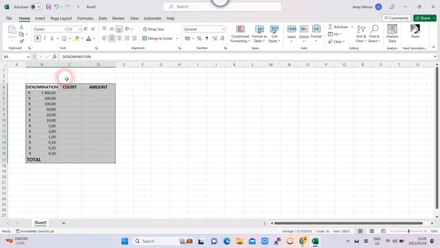440x248 pixels.
Task: Click the Middle Align icon
Action: (111, 29)
